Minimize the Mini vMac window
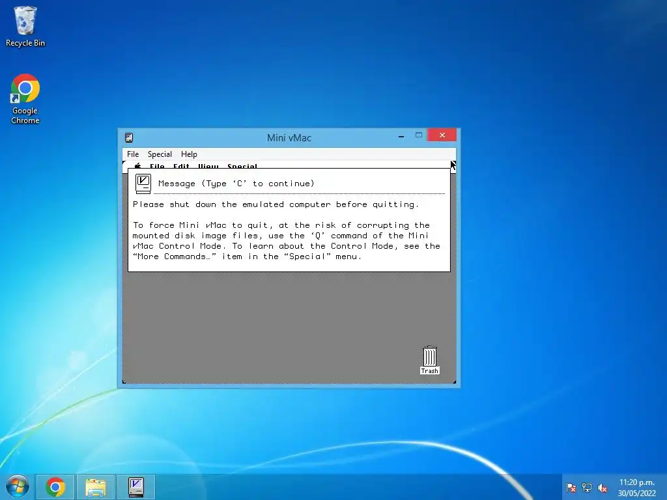 [x=401, y=136]
